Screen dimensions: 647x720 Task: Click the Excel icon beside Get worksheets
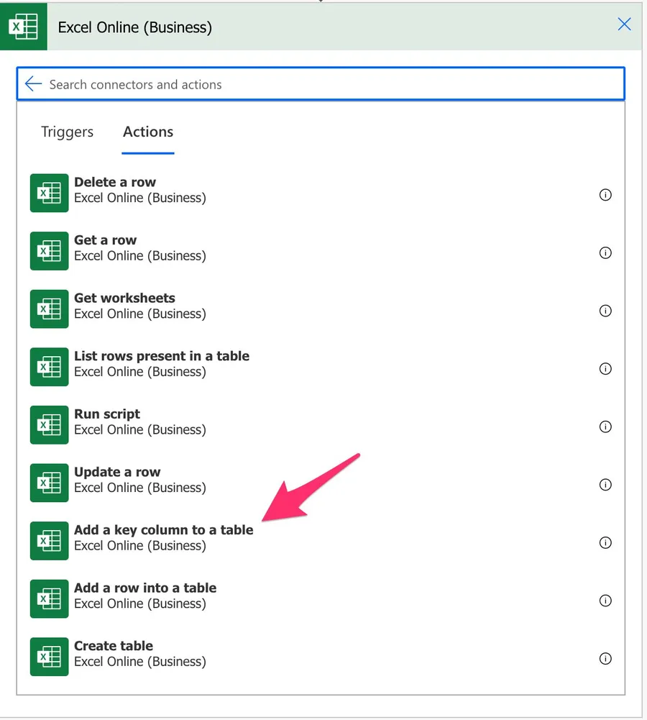click(49, 309)
